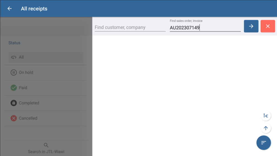This screenshot has height=156, width=277.
Task: Click the red Cancelled status icon
Action: (x=14, y=118)
